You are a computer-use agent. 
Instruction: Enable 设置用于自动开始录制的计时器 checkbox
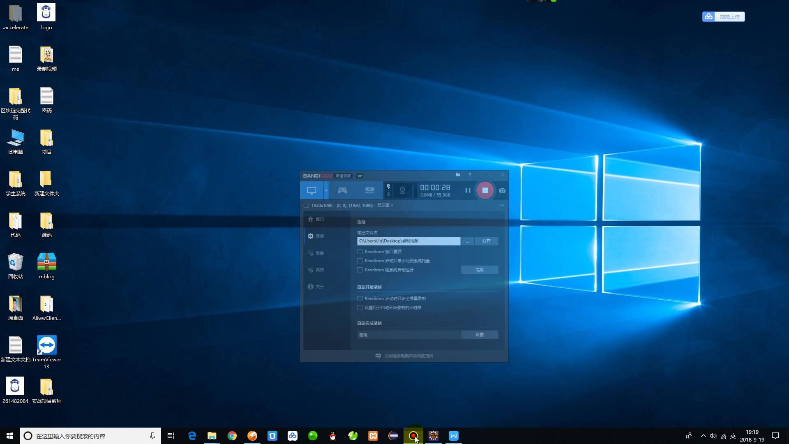pyautogui.click(x=360, y=308)
